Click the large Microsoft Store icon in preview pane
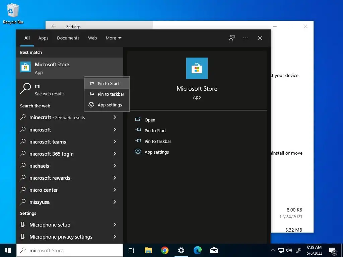This screenshot has height=257, width=343. (197, 68)
